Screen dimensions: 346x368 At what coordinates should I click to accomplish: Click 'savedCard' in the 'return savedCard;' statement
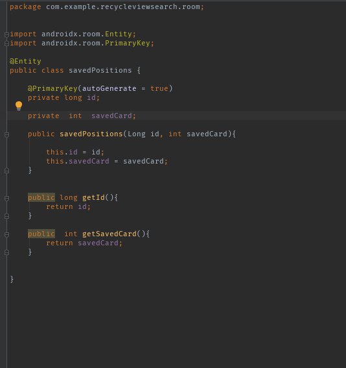[98, 243]
